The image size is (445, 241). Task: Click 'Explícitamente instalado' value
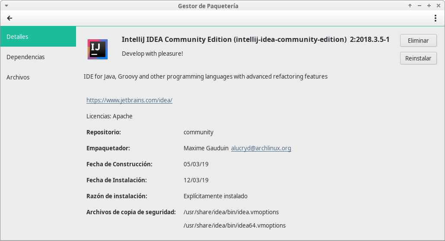coord(216,196)
